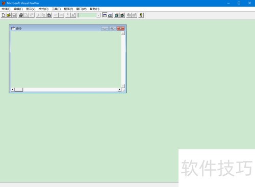Open the 显示(V) menu

click(31, 9)
